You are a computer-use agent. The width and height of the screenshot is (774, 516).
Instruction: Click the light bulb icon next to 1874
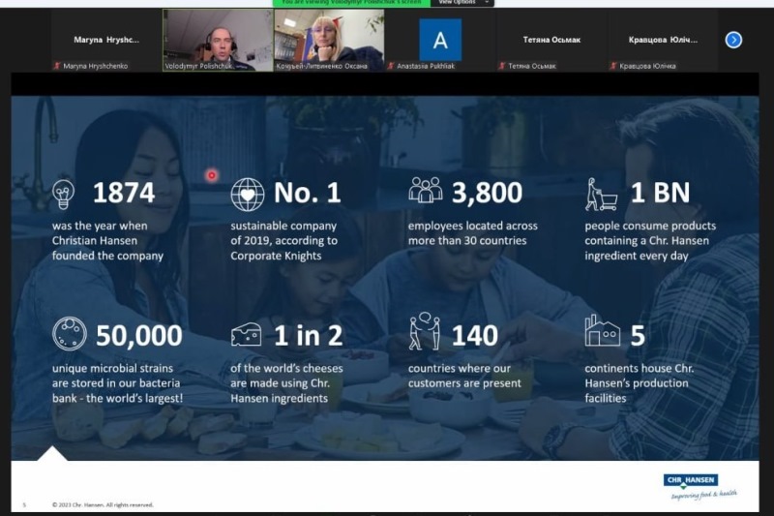pos(64,194)
